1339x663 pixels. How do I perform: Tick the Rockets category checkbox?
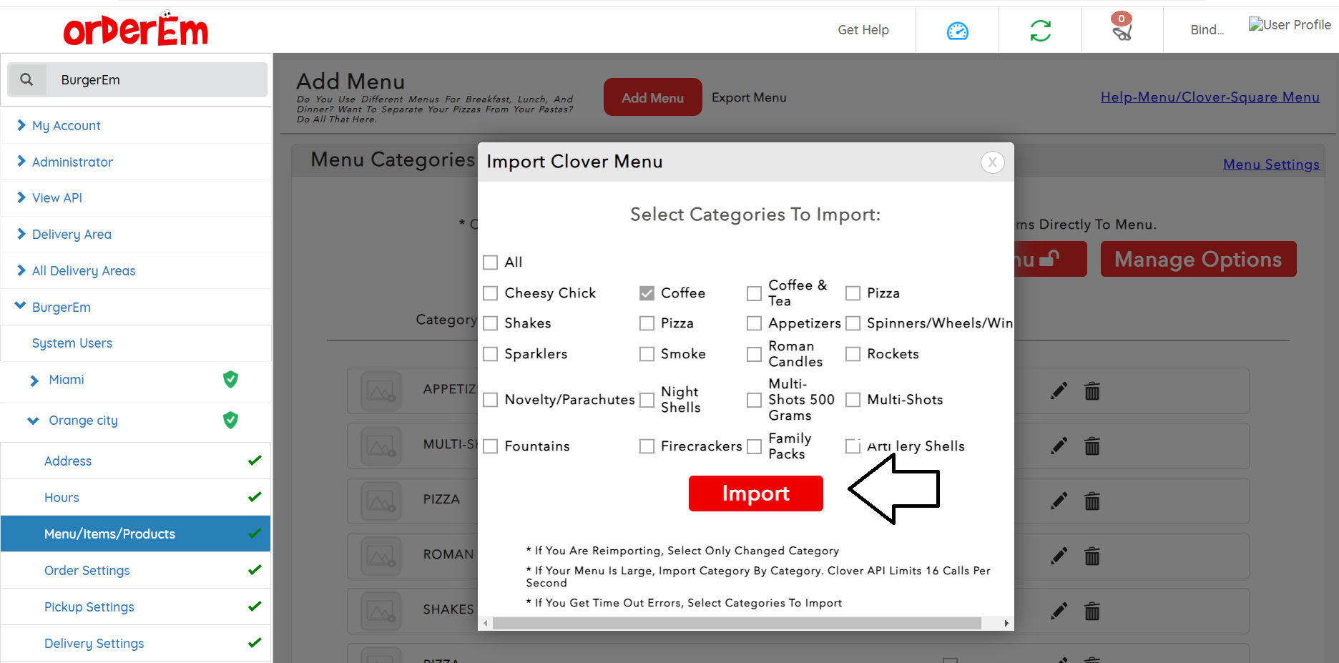point(853,354)
